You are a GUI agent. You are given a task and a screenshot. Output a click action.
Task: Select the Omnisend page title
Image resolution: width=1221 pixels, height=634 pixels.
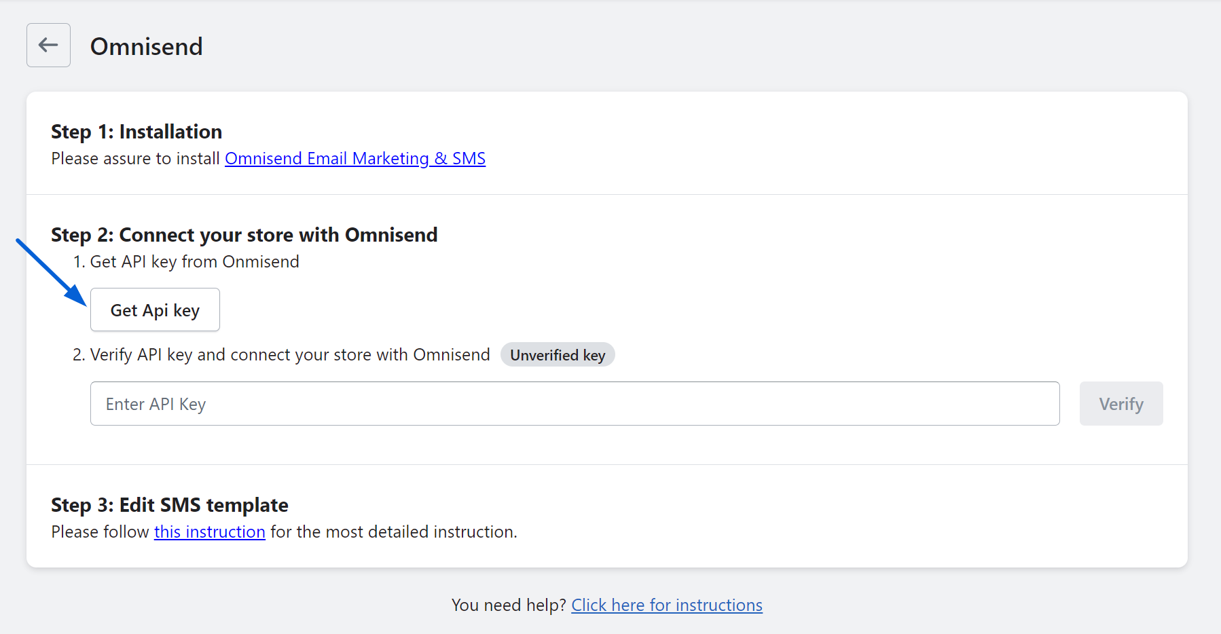147,46
